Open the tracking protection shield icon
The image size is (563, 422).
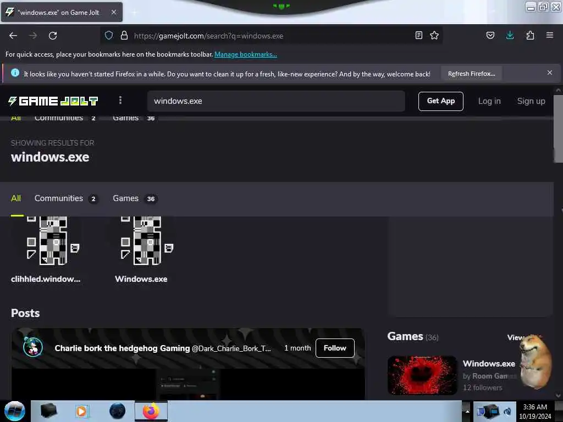[x=109, y=35]
